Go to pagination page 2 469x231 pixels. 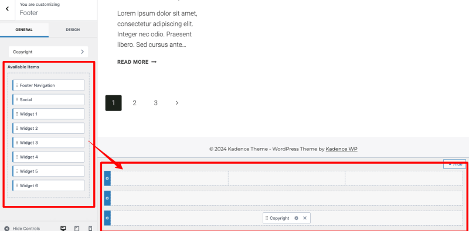(x=135, y=103)
